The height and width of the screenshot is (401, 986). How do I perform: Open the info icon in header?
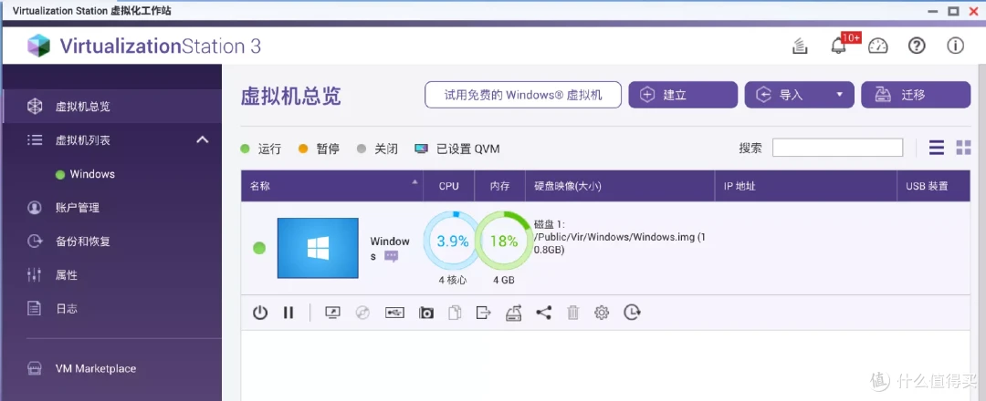[955, 46]
